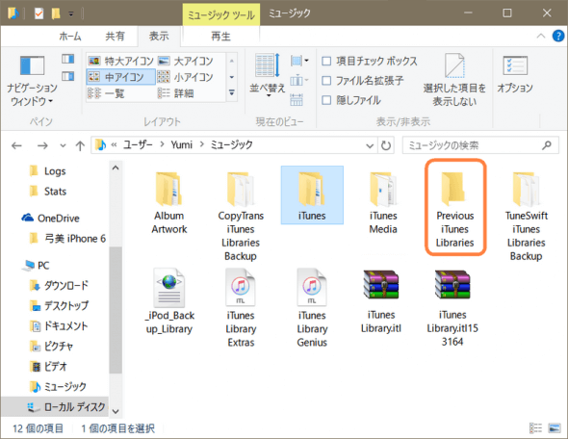Open the Sort by (並べ替え) dropdown
The image size is (568, 439).
(x=268, y=76)
